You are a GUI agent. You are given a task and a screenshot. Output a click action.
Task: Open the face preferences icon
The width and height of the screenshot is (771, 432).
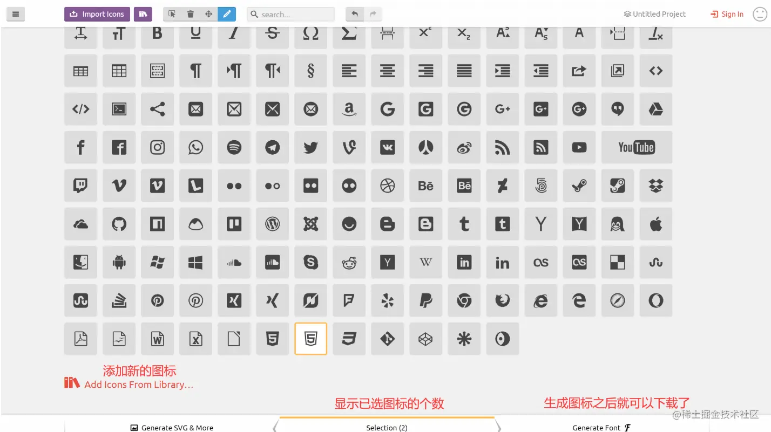coord(760,15)
